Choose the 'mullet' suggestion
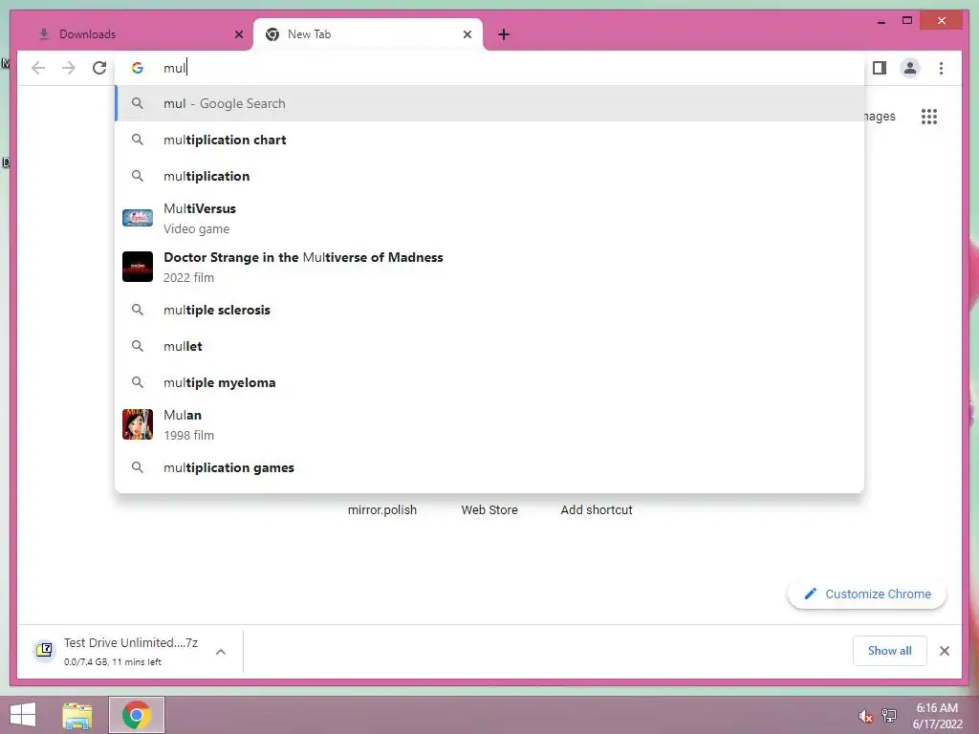 [x=490, y=346]
